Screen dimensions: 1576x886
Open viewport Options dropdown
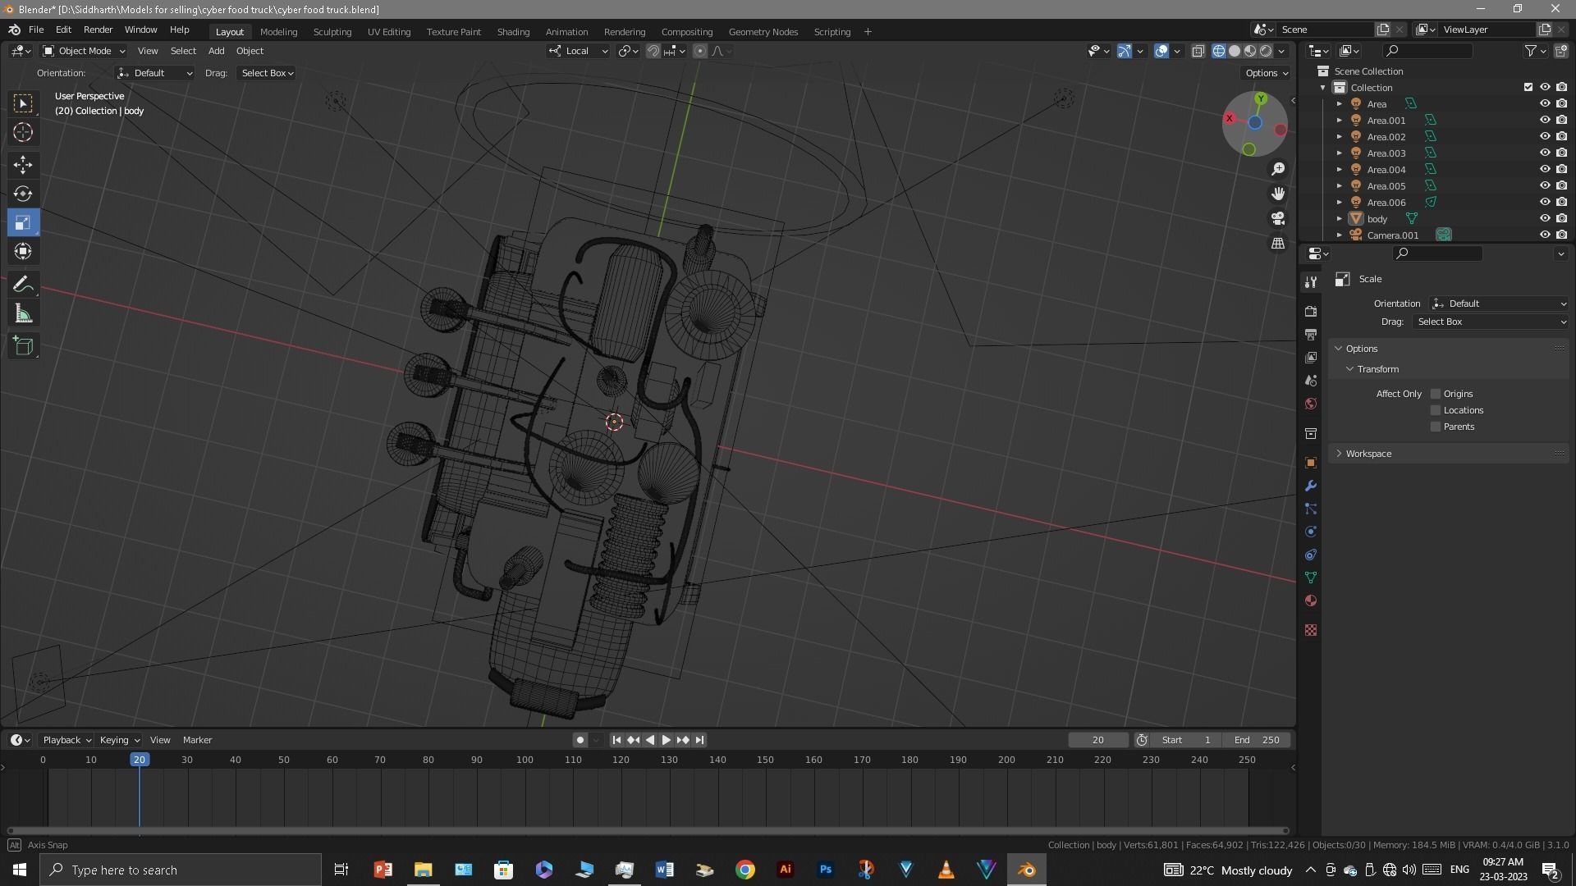[x=1267, y=73]
